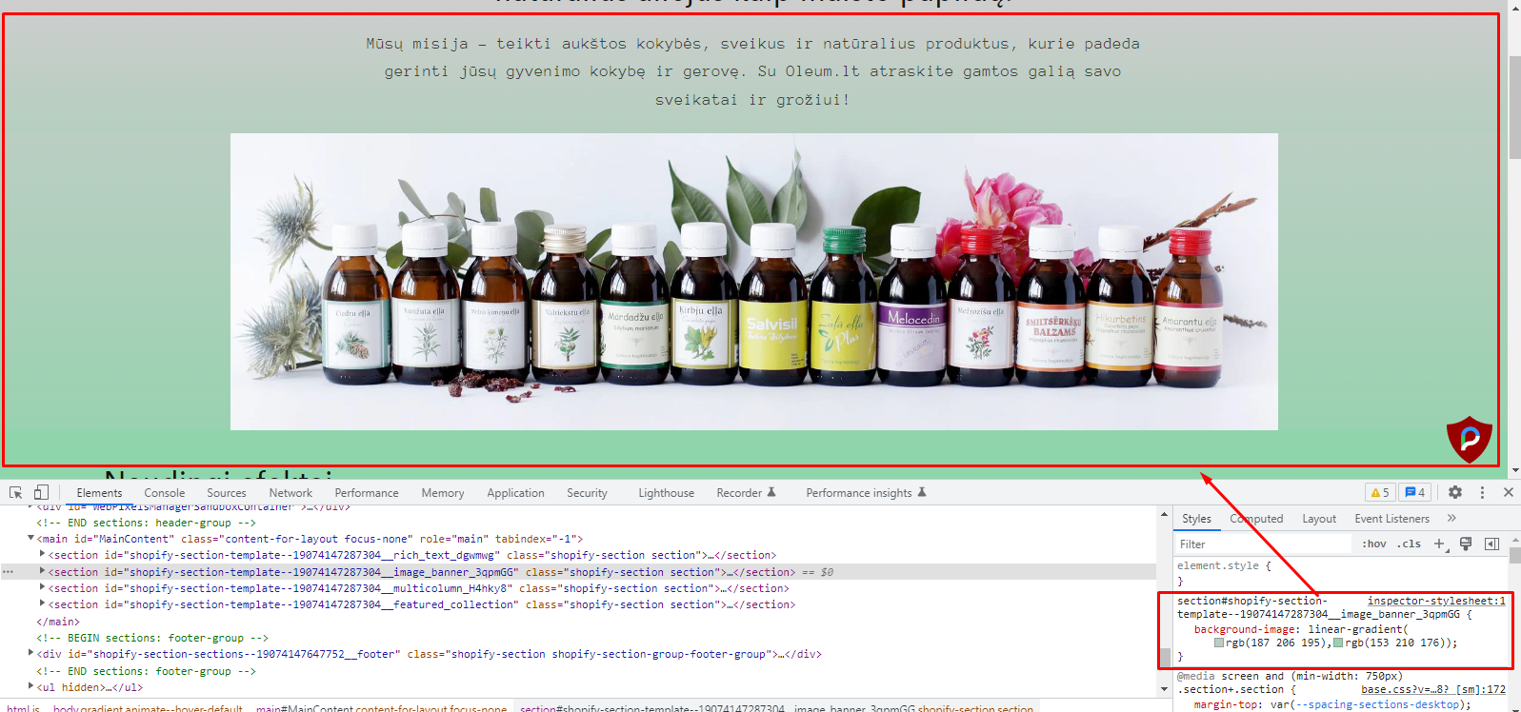Click the oil bottles banner image
This screenshot has height=712, width=1521.
coord(753,281)
